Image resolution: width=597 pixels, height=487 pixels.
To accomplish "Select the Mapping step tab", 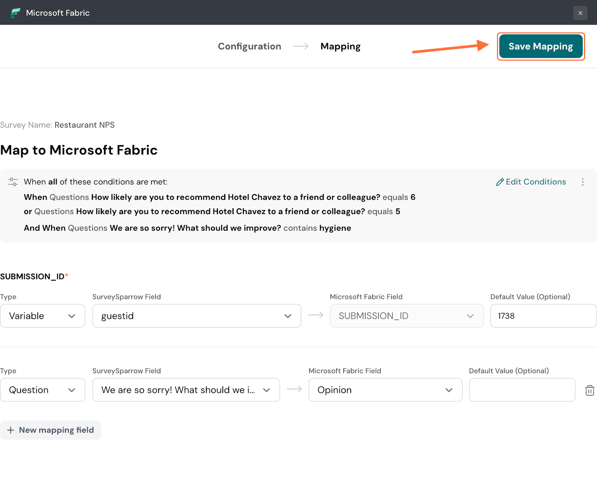I will coord(340,46).
